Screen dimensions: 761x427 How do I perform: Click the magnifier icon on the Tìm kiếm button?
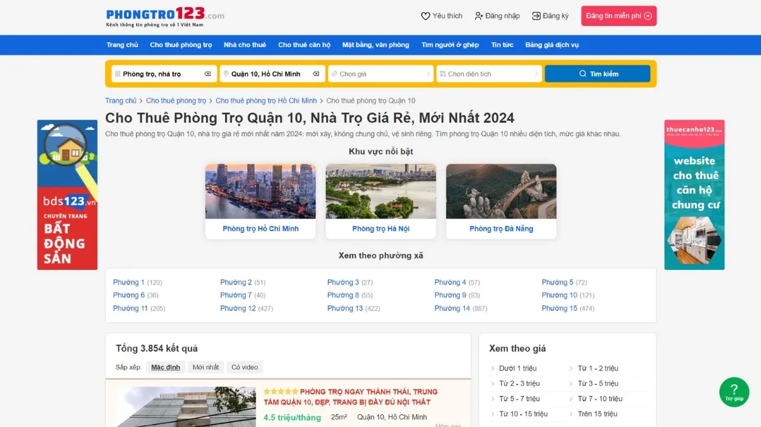coord(582,73)
